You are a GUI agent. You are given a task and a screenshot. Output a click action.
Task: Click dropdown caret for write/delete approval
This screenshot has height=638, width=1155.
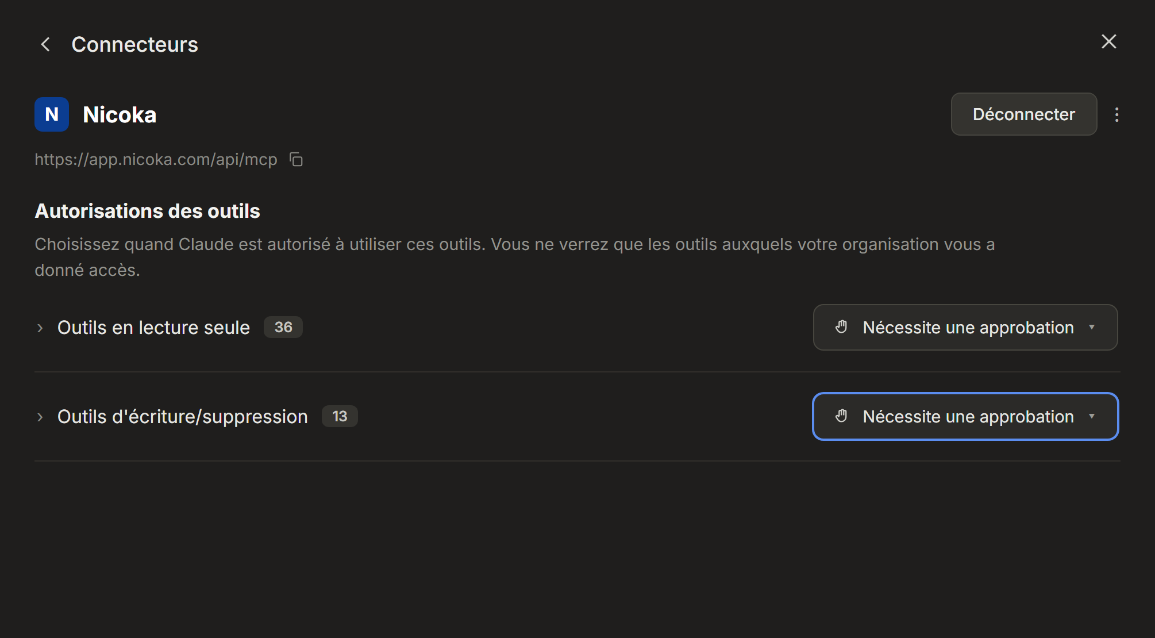click(x=1092, y=416)
